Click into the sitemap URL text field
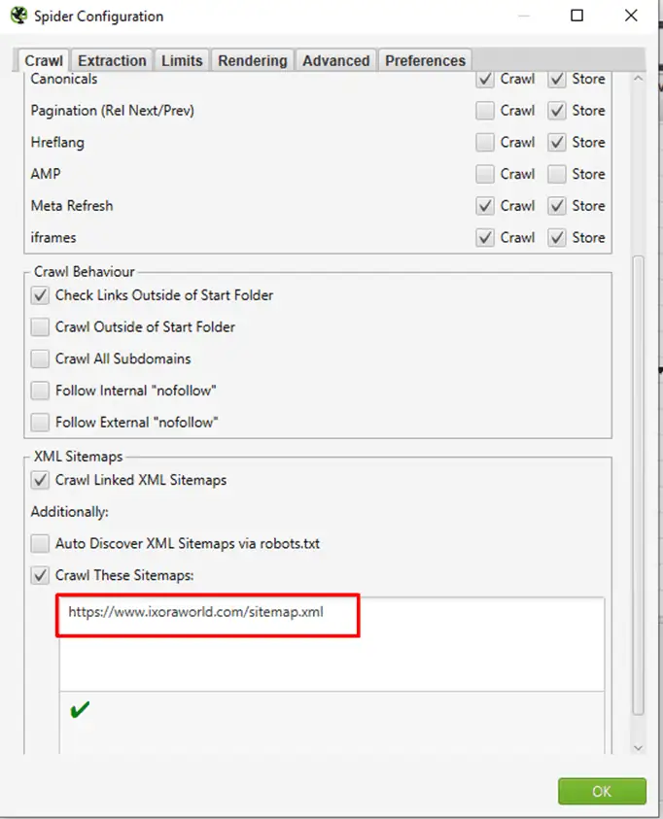The image size is (663, 819). click(331, 644)
